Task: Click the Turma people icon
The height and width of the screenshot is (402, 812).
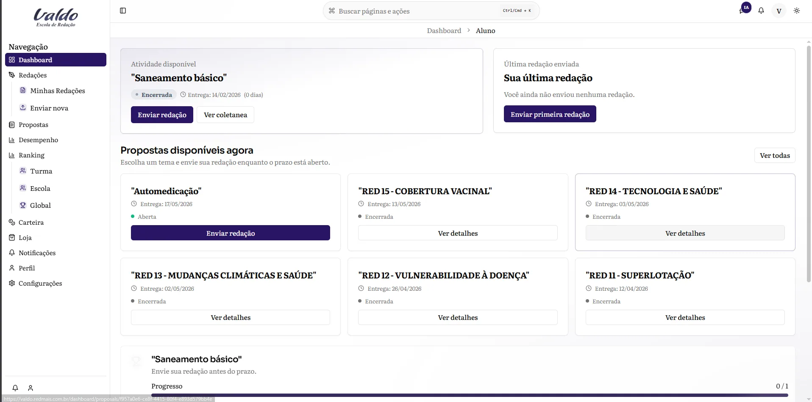Action: coord(23,171)
